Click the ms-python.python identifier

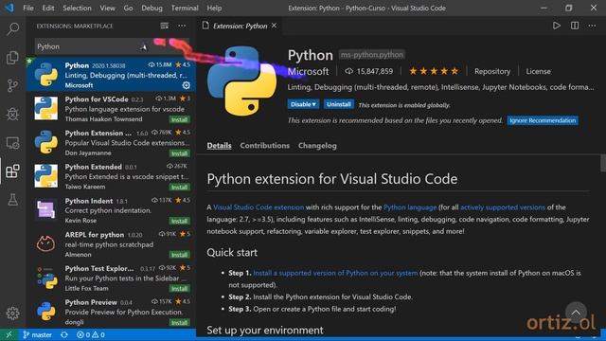pos(372,55)
